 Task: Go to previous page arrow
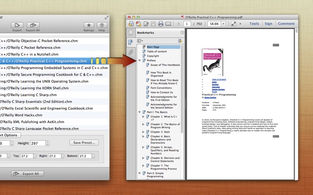pos(179,24)
